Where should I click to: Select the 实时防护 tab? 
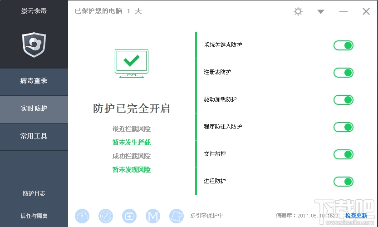point(34,109)
